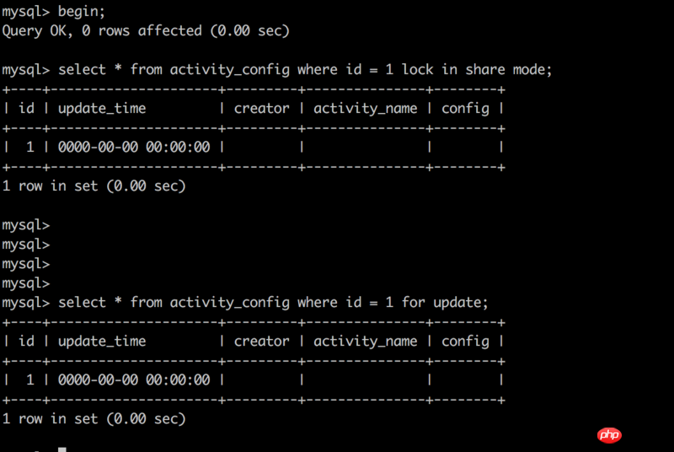
Task: Click the first empty mysql> prompt
Action: pos(26,225)
